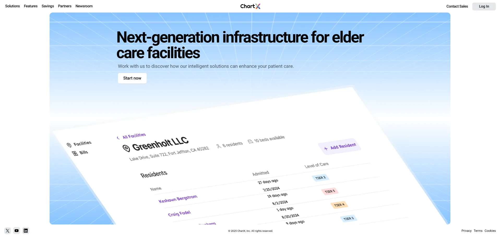The height and width of the screenshot is (237, 500).
Task: Follow the Contact Sales link
Action: [x=457, y=6]
